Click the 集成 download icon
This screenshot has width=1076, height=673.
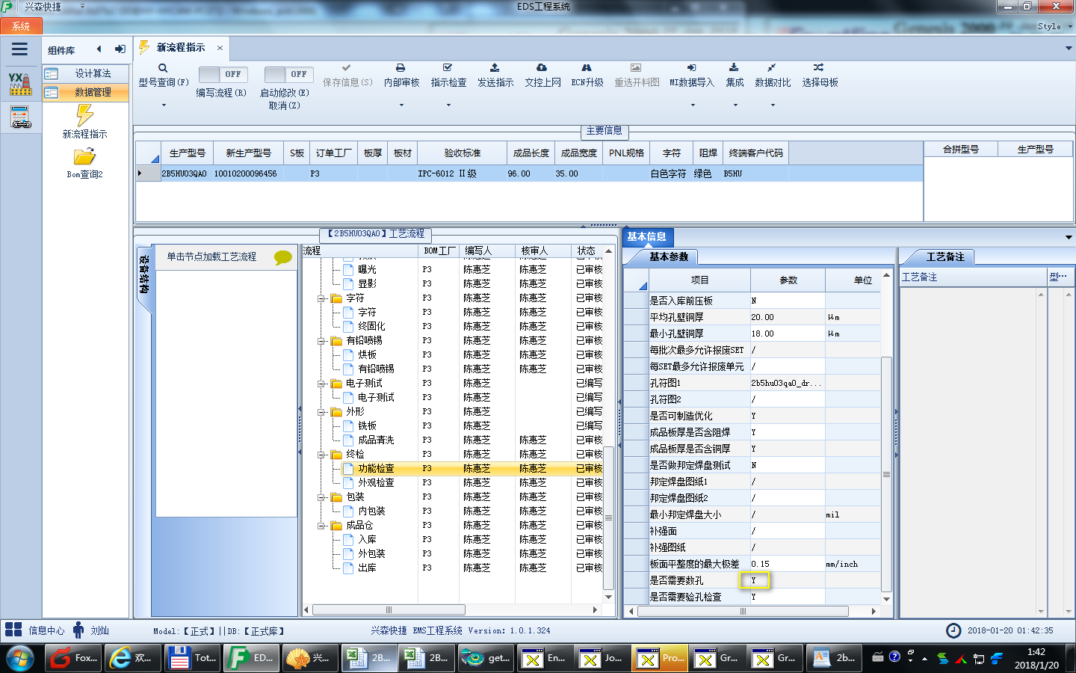point(734,68)
